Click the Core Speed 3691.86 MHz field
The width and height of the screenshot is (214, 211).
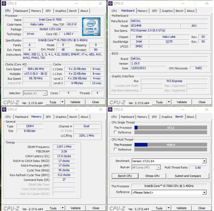coord(36,69)
